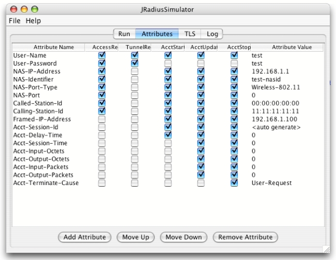336x260 pixels.
Task: Click the AcctStart column header
Action: (168, 47)
